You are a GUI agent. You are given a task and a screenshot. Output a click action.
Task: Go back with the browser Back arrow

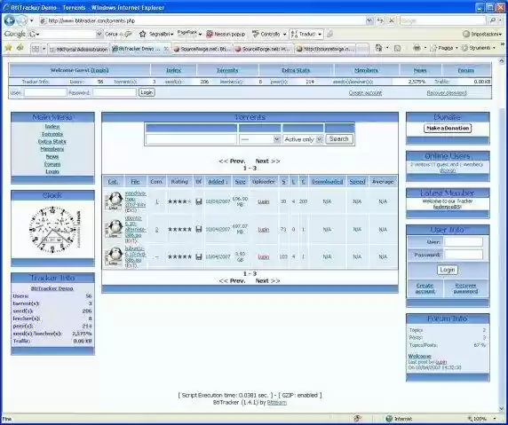coord(10,20)
